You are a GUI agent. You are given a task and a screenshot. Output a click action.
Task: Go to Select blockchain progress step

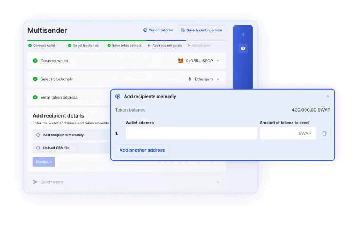pos(83,46)
